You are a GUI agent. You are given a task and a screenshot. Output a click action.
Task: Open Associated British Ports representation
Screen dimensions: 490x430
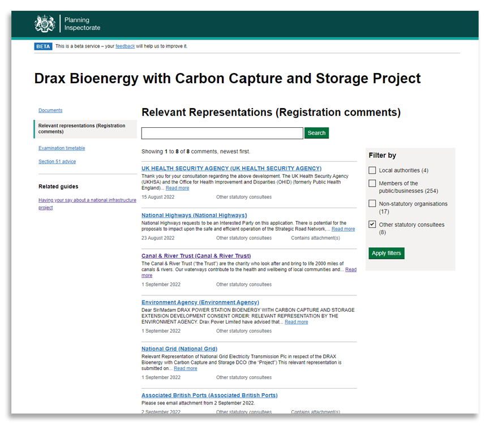coord(209,395)
